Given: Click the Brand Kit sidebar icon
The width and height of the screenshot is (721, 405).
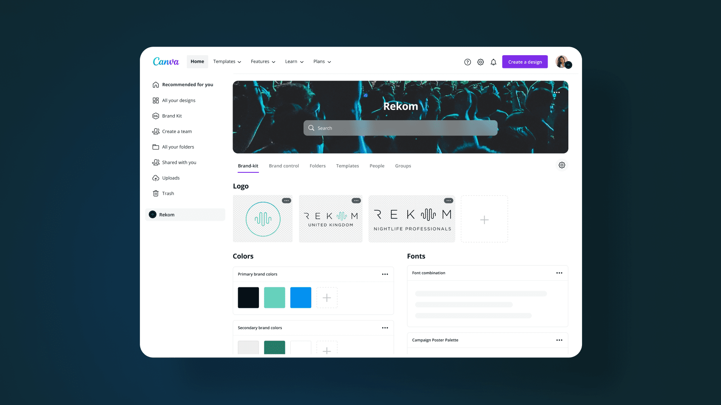Looking at the screenshot, I should pos(156,116).
